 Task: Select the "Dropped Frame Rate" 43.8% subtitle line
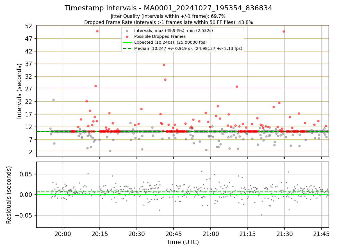tap(168, 22)
